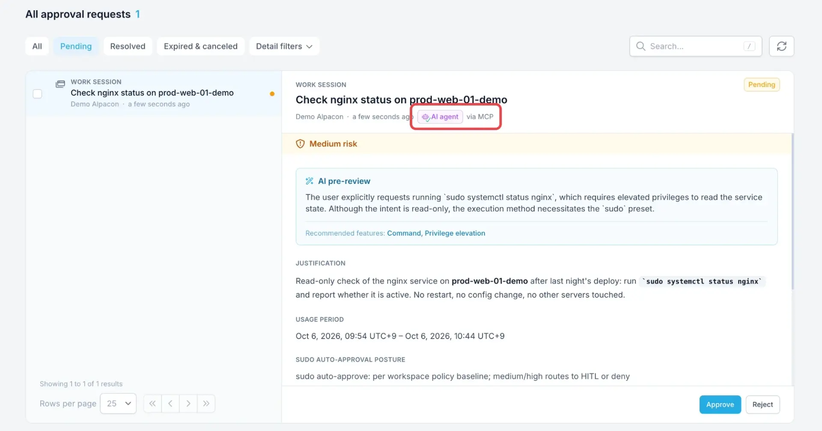Switch to Expired & canceled tab
The image size is (822, 431).
point(200,46)
